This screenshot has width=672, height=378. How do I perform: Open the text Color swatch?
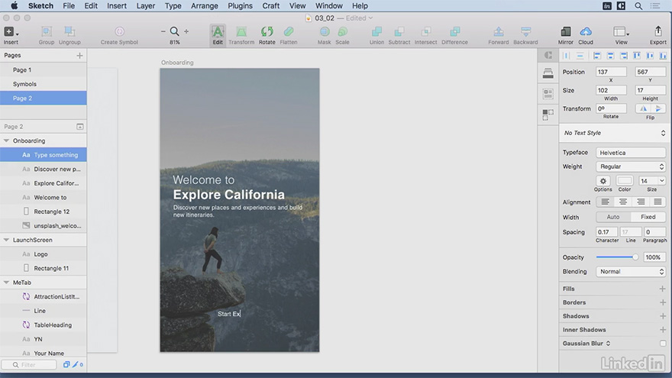point(625,181)
